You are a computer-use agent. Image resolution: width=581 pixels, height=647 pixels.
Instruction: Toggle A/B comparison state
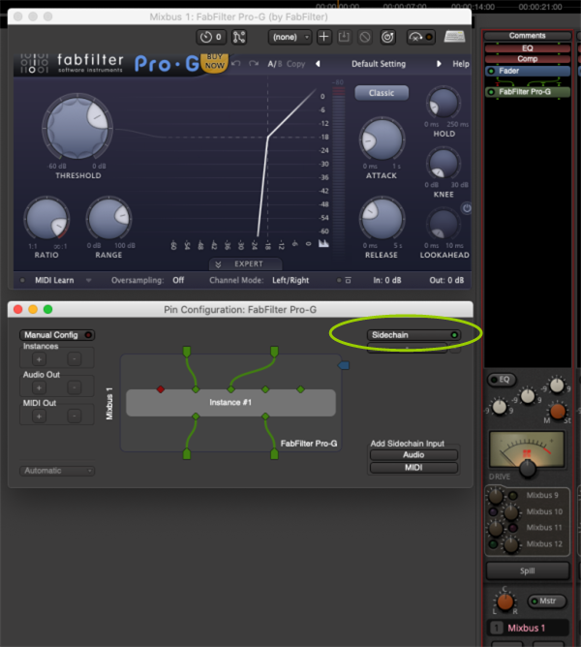275,64
